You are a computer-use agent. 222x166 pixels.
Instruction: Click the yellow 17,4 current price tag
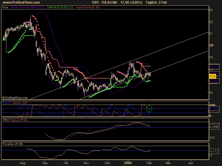(x=212, y=76)
